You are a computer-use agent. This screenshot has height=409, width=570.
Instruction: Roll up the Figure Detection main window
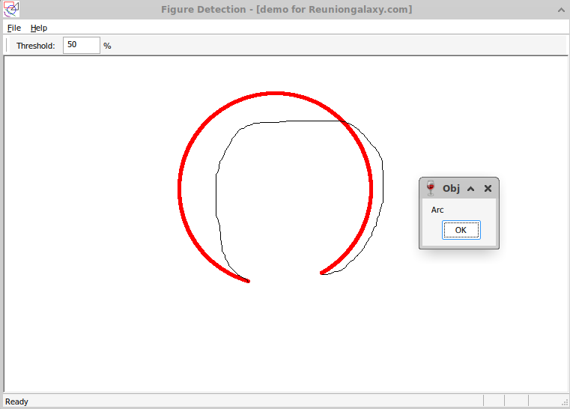(x=561, y=10)
